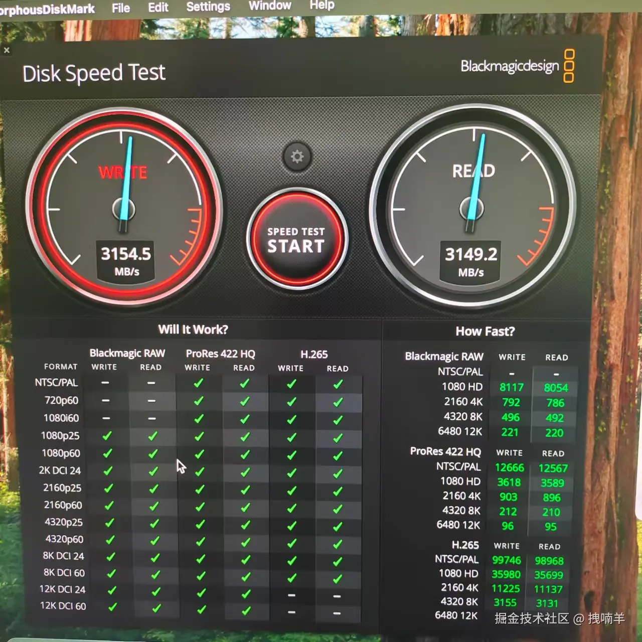Screen dimensions: 642x642
Task: Open the Edit menu
Action: (158, 8)
